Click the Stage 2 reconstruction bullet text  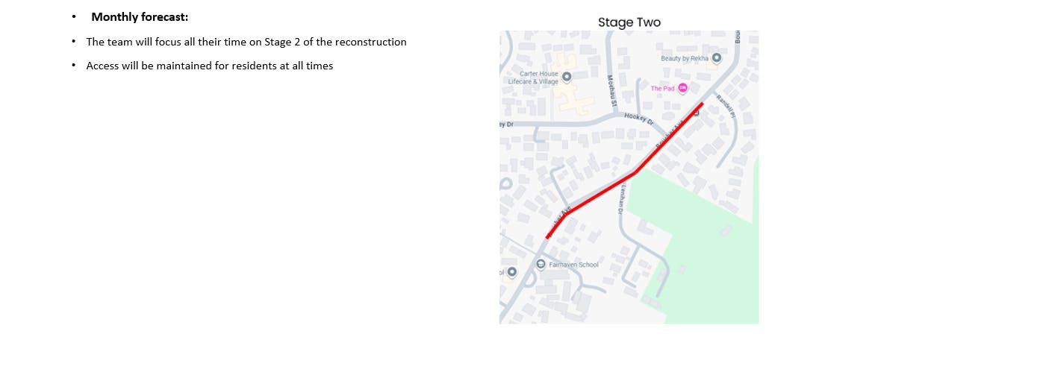(x=246, y=42)
